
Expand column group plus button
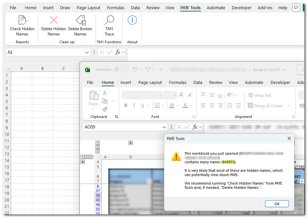point(130,143)
